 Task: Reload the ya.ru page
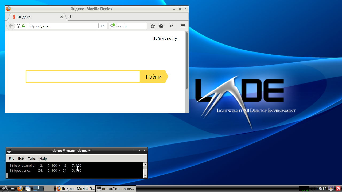click(x=103, y=26)
